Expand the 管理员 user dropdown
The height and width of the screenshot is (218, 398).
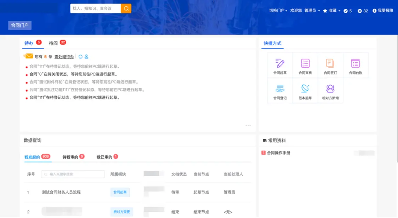click(x=312, y=11)
